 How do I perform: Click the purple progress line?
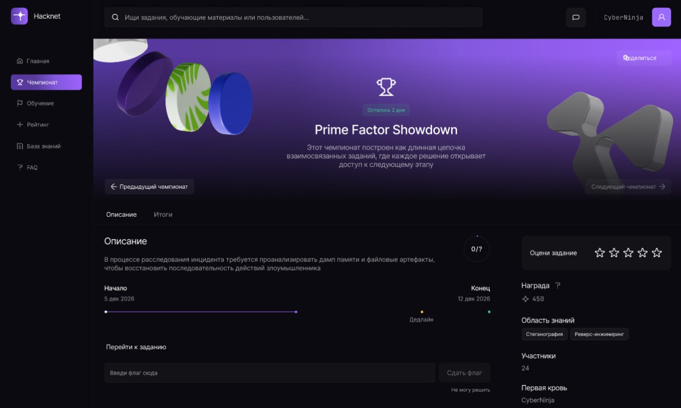coord(201,312)
